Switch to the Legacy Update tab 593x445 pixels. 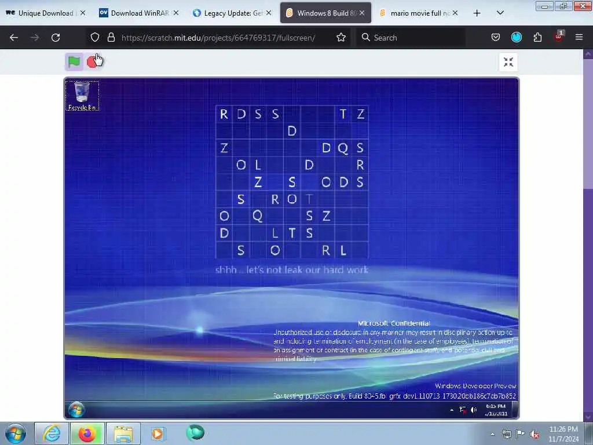(x=228, y=13)
